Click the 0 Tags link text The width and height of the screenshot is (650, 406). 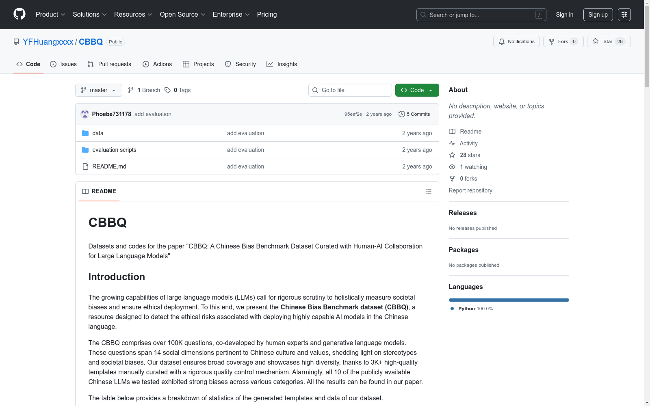(x=182, y=90)
